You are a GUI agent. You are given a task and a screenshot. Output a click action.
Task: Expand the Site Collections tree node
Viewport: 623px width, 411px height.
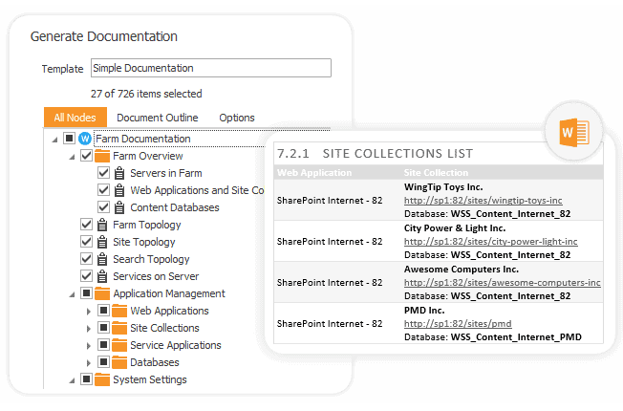(x=89, y=329)
